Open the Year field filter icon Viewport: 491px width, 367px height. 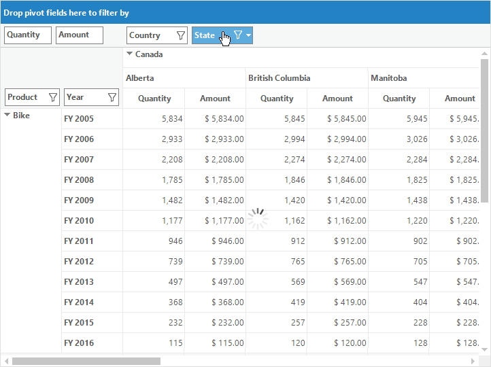click(x=112, y=97)
